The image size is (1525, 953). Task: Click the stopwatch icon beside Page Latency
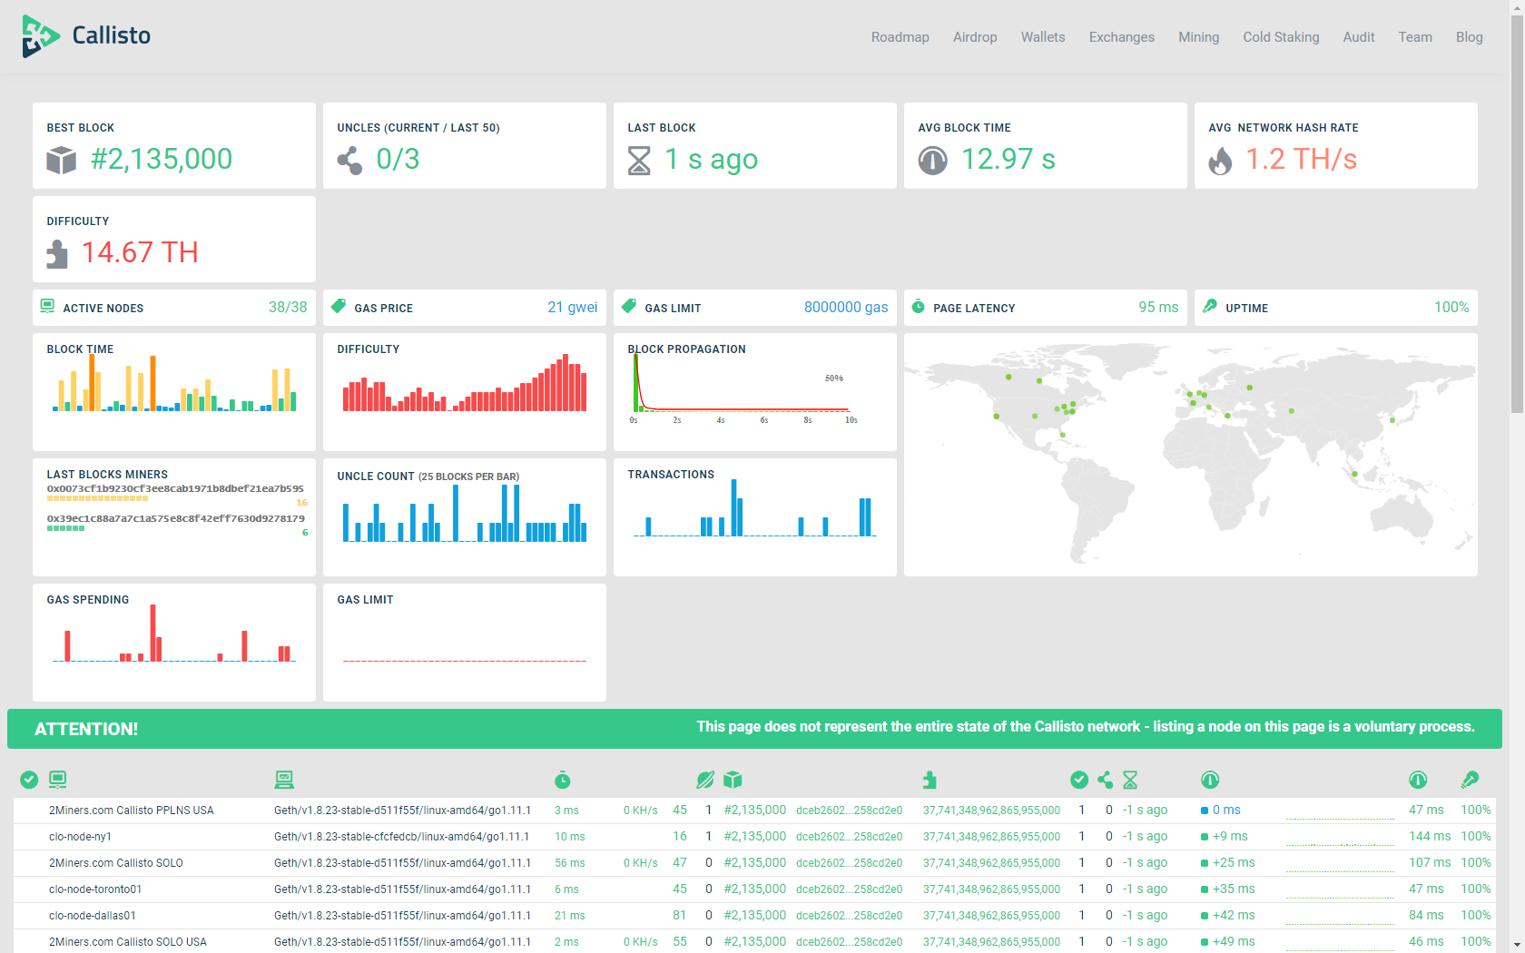coord(918,307)
